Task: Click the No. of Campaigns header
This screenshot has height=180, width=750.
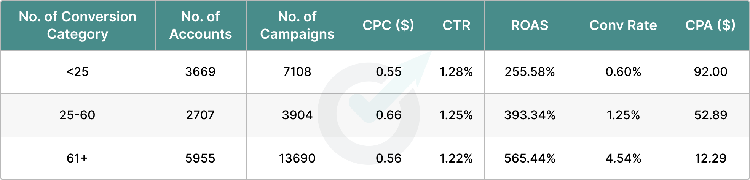Action: [297, 25]
